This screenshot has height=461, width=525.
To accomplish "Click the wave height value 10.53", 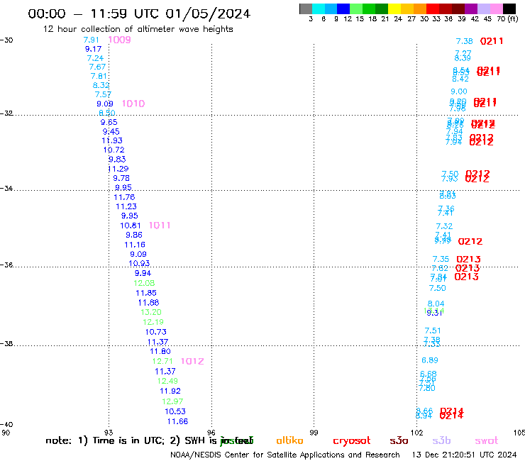I will click(175, 411).
